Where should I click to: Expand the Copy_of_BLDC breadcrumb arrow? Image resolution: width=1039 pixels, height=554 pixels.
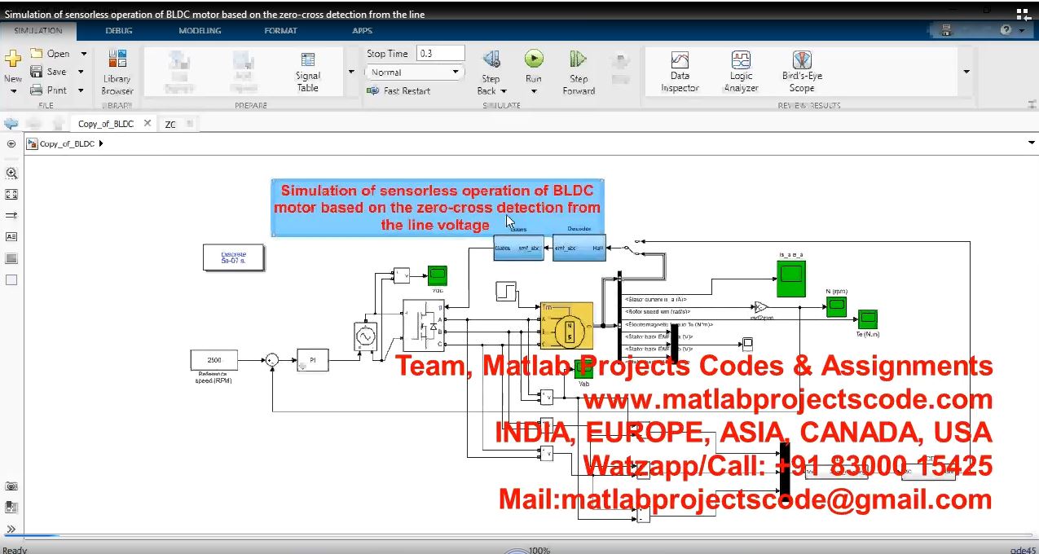pos(101,144)
